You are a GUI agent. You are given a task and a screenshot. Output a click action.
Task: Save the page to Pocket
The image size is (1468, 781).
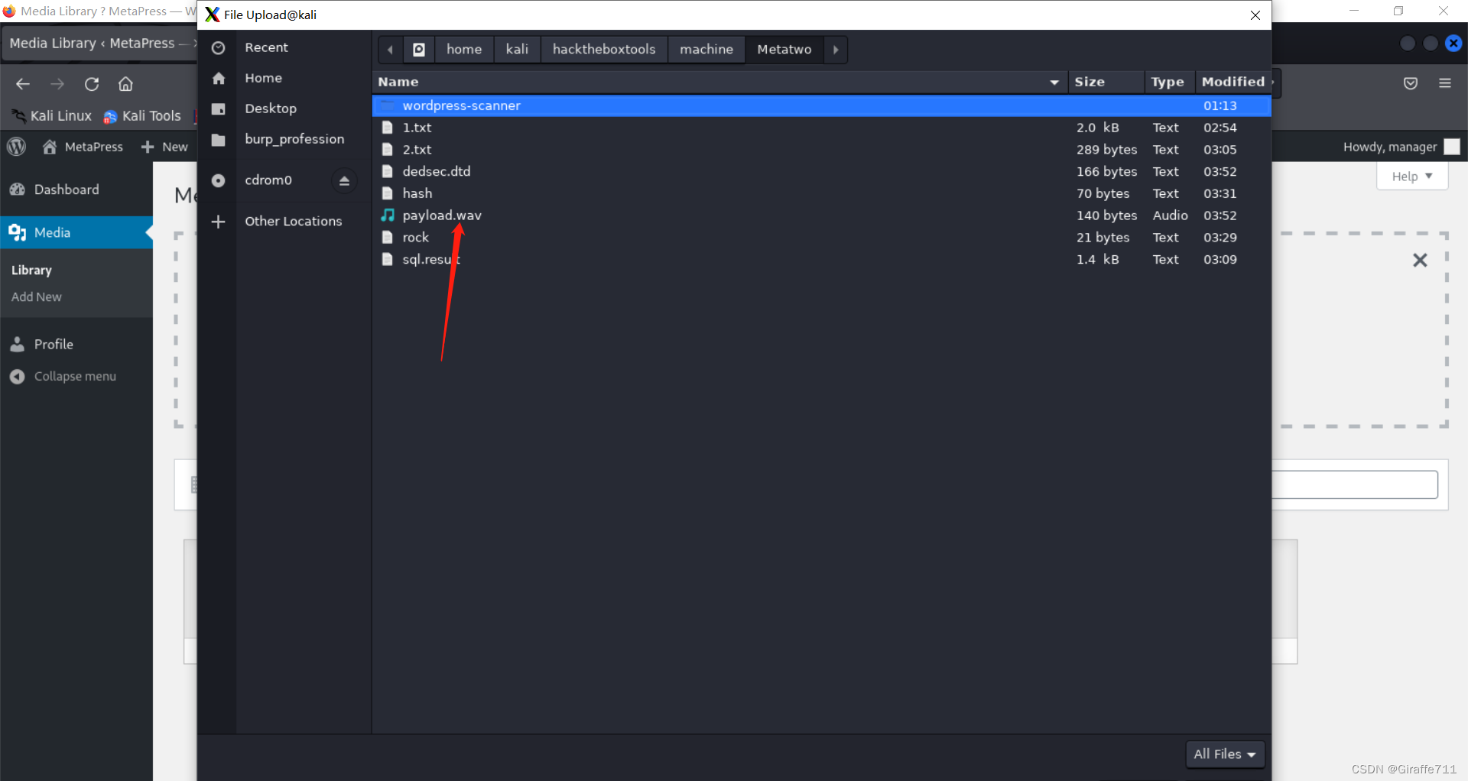(x=1411, y=83)
